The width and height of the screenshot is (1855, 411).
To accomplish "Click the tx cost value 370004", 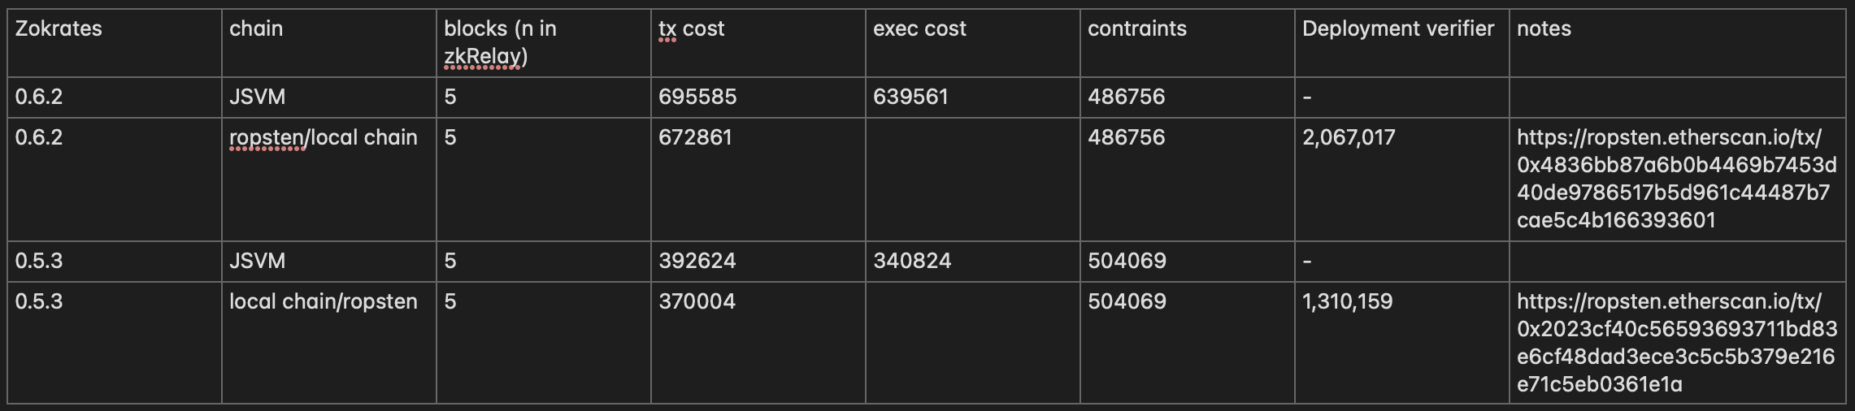I will coord(697,301).
